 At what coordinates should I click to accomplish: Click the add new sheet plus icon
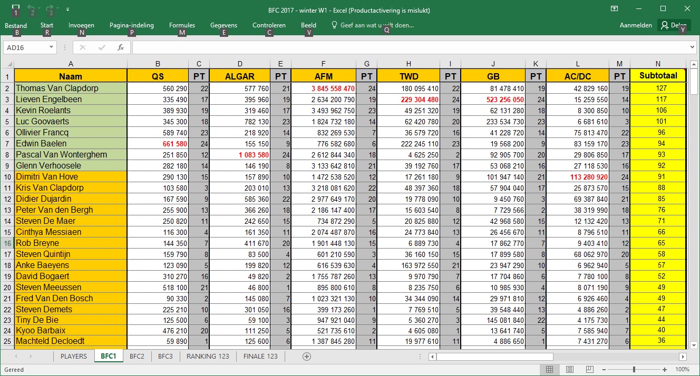(x=307, y=357)
